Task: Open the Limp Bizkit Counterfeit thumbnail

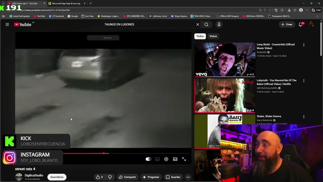Action: click(225, 59)
